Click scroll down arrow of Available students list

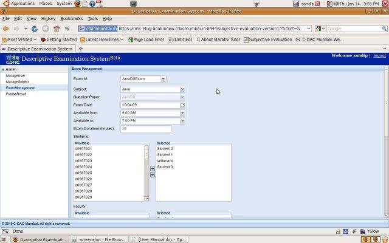tap(146, 199)
